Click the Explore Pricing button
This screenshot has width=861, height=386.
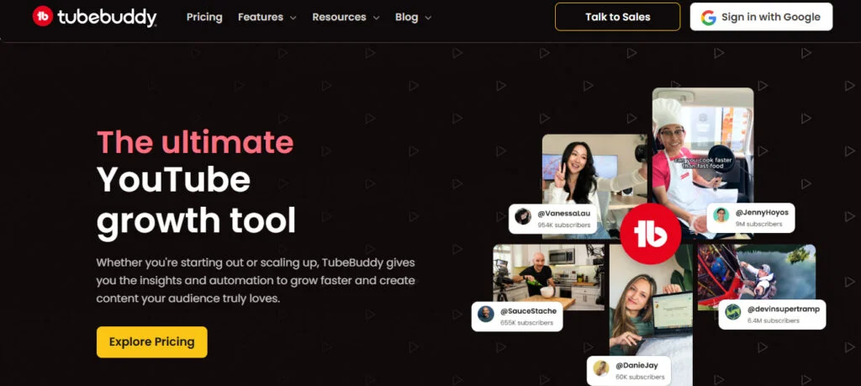point(152,342)
